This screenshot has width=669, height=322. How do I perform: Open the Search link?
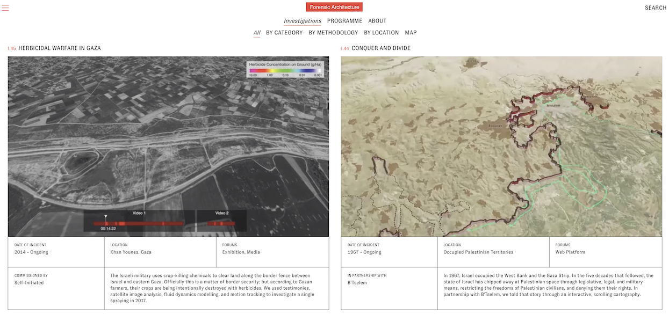click(x=655, y=8)
